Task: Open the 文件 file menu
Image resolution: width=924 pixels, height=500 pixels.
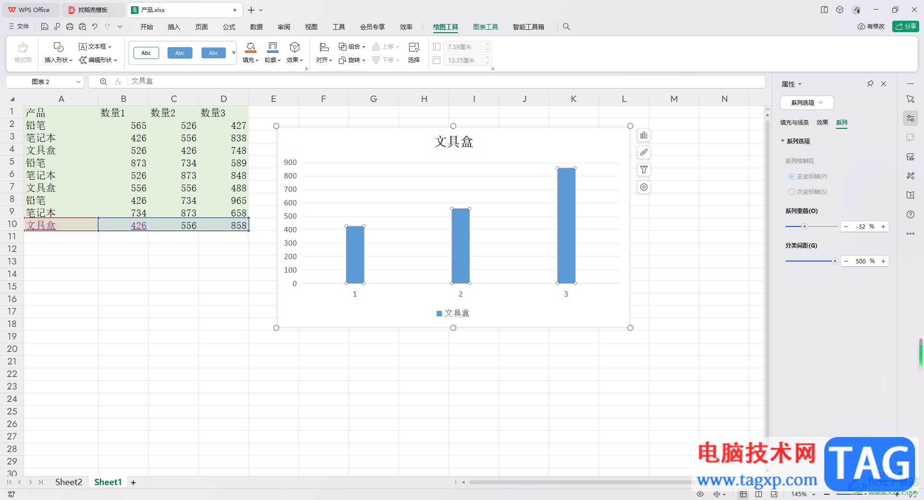Action: pyautogui.click(x=19, y=27)
